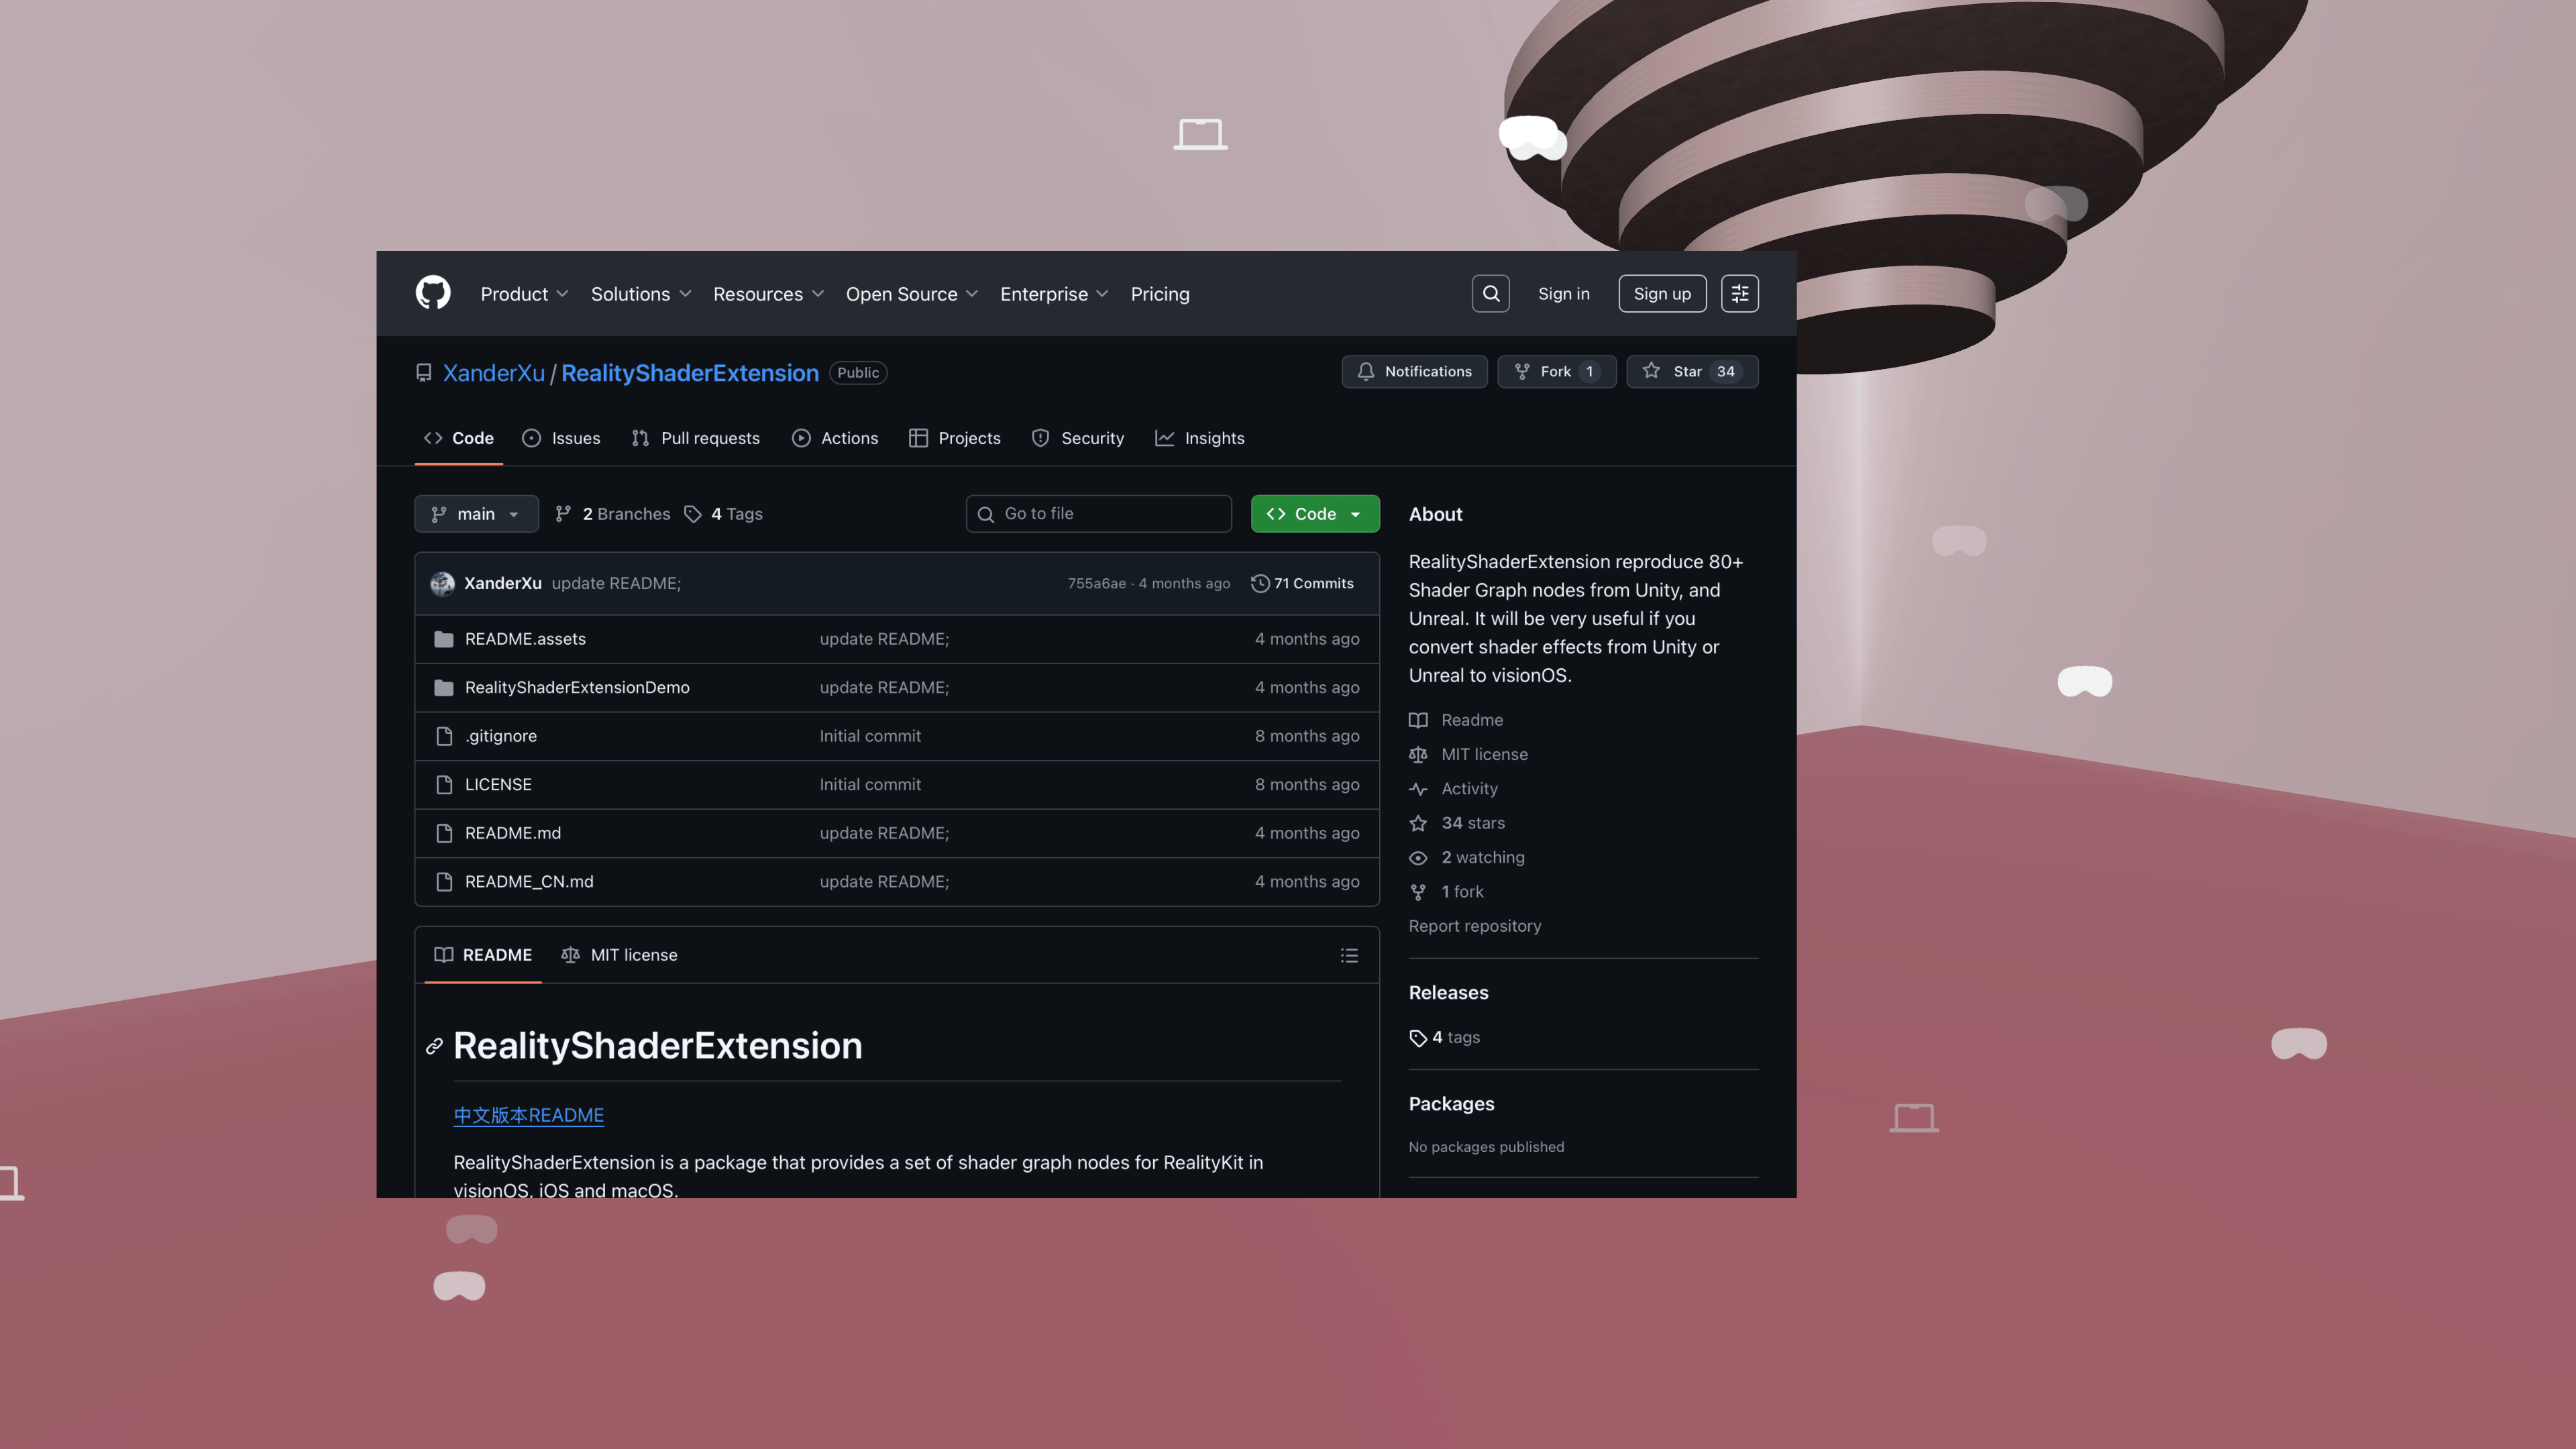Click the README outline list icon

pyautogui.click(x=1349, y=955)
